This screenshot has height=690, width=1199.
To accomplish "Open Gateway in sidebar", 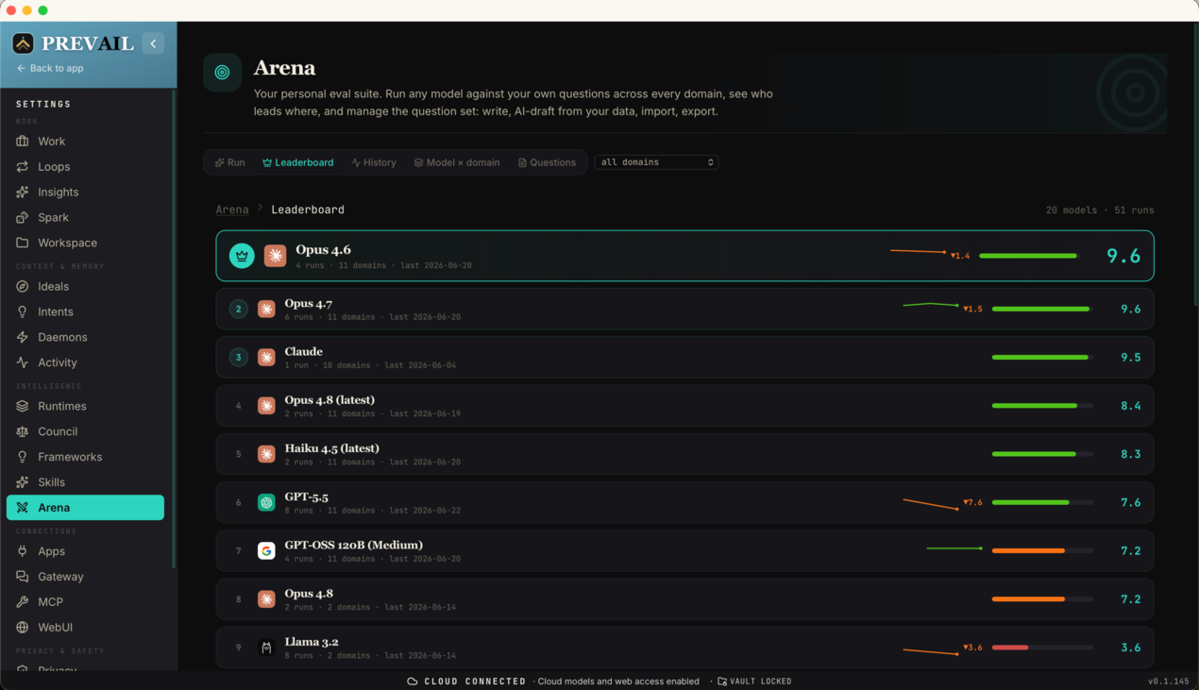I will [x=85, y=577].
